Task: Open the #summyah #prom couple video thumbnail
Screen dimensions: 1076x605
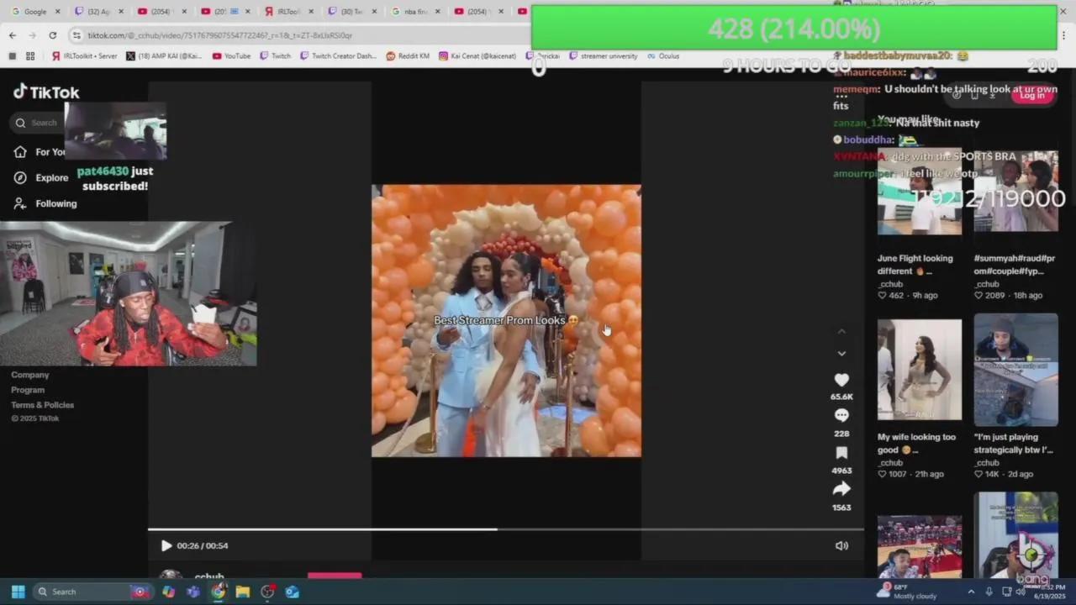Action: point(1015,191)
